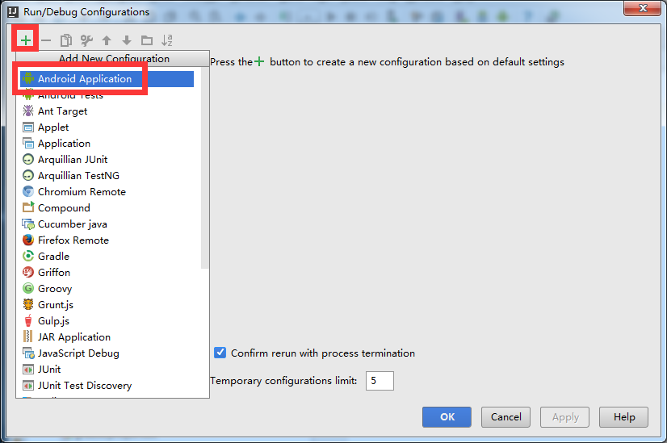Viewport: 667px width, 443px height.
Task: Click the Gradle icon in the list
Action: [28, 257]
